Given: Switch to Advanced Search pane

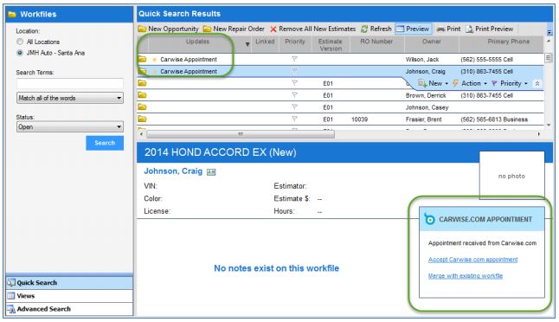Looking at the screenshot, I should click(x=69, y=309).
